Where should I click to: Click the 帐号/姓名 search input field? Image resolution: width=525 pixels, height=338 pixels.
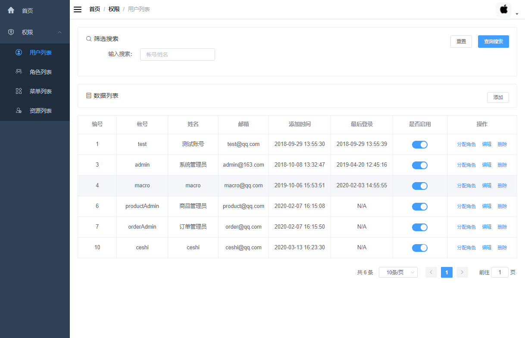pos(177,54)
